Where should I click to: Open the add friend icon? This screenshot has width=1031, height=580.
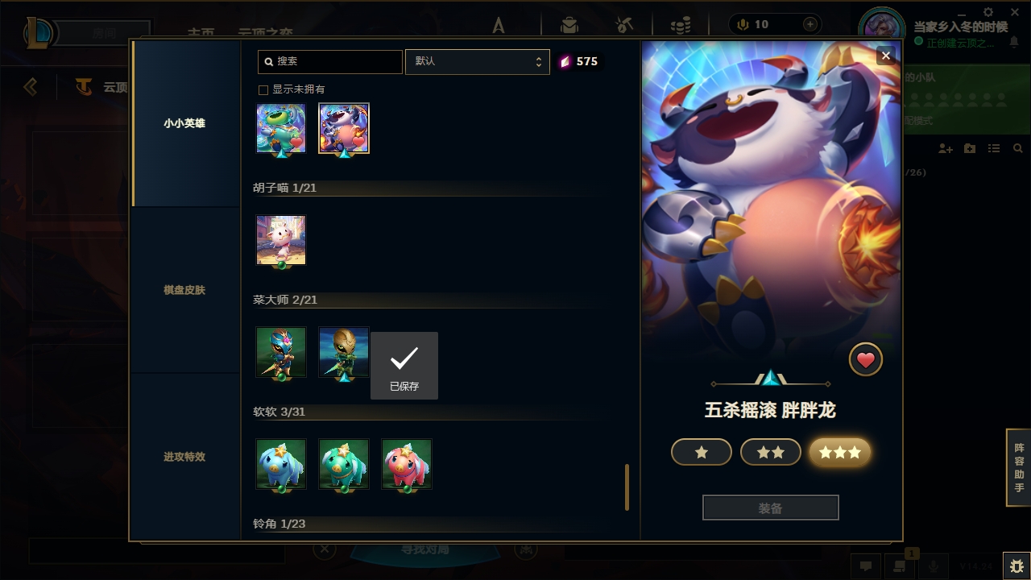[x=946, y=149]
